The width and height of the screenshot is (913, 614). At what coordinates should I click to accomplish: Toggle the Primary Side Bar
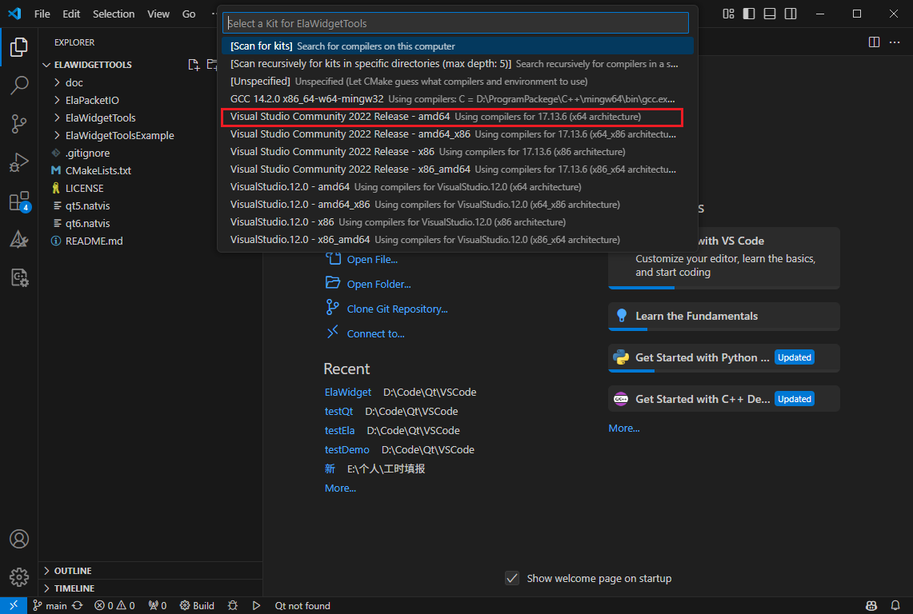click(749, 14)
